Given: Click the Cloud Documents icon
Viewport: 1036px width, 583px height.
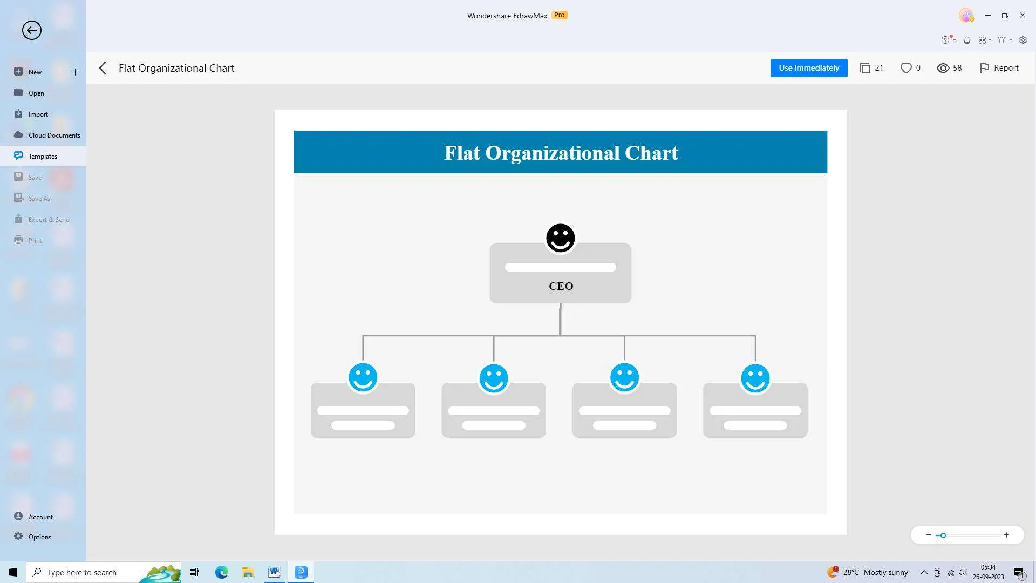Looking at the screenshot, I should click(x=18, y=134).
